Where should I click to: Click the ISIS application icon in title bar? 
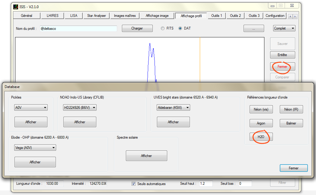pyautogui.click(x=15, y=7)
